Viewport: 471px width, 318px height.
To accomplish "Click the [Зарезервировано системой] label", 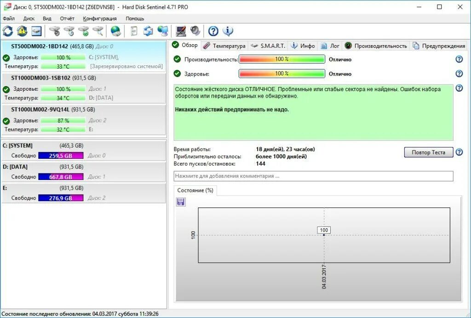I will point(126,66).
